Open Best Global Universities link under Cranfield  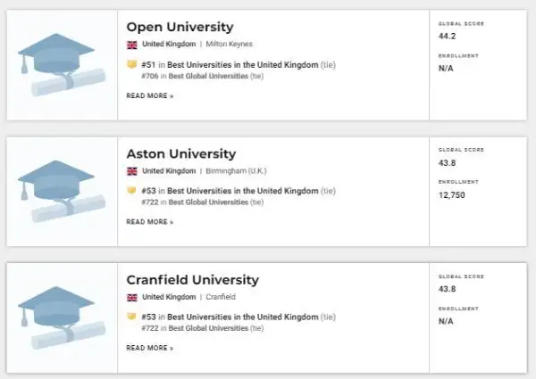click(208, 328)
